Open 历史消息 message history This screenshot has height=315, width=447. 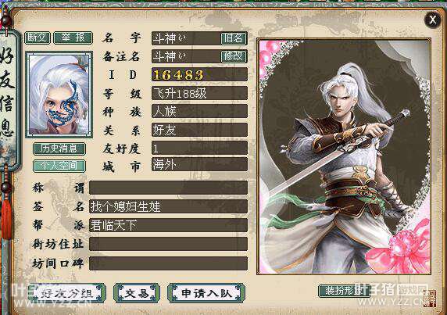click(59, 149)
